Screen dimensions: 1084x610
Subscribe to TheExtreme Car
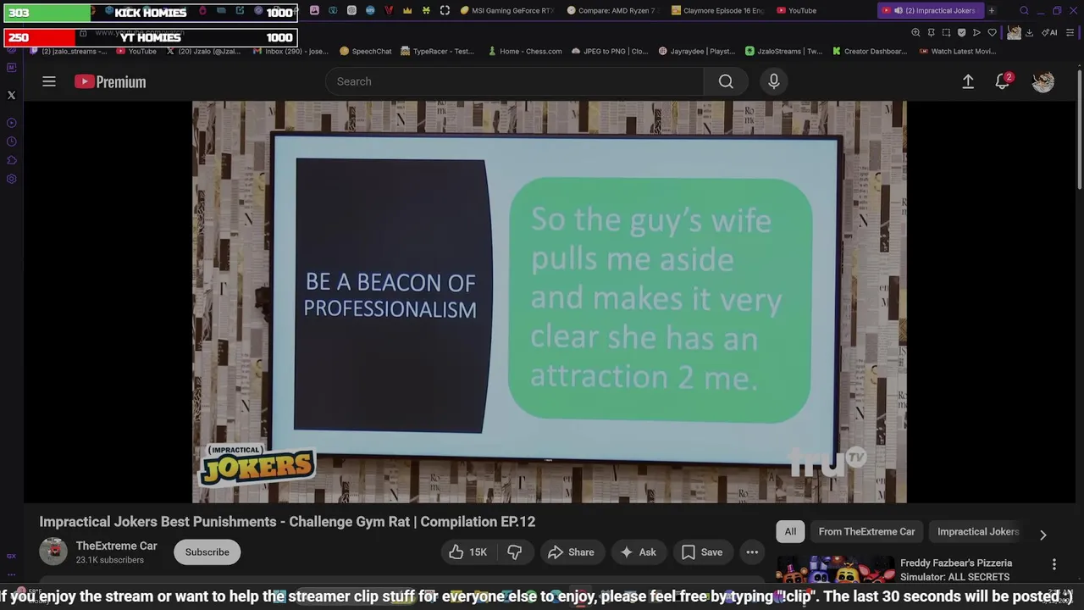click(x=207, y=552)
